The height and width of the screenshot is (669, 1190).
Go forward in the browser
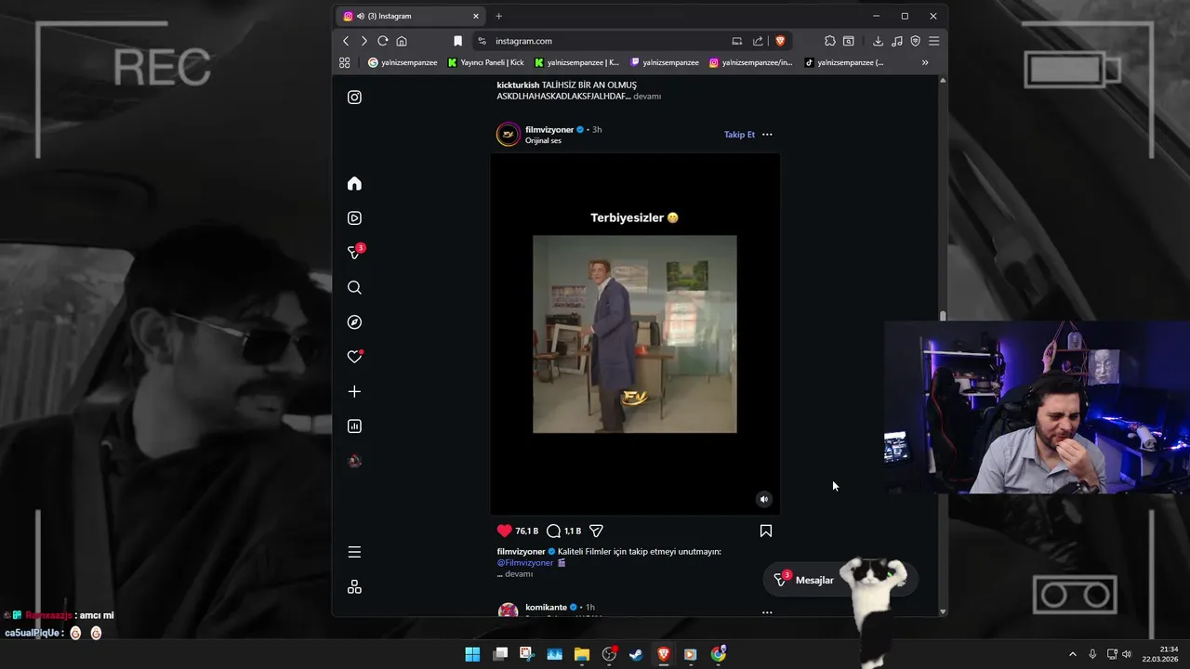coord(364,41)
